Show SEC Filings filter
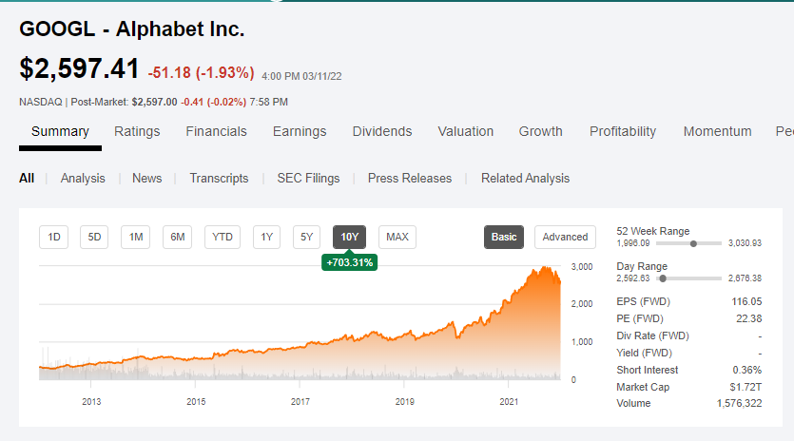The image size is (794, 441). coord(308,179)
